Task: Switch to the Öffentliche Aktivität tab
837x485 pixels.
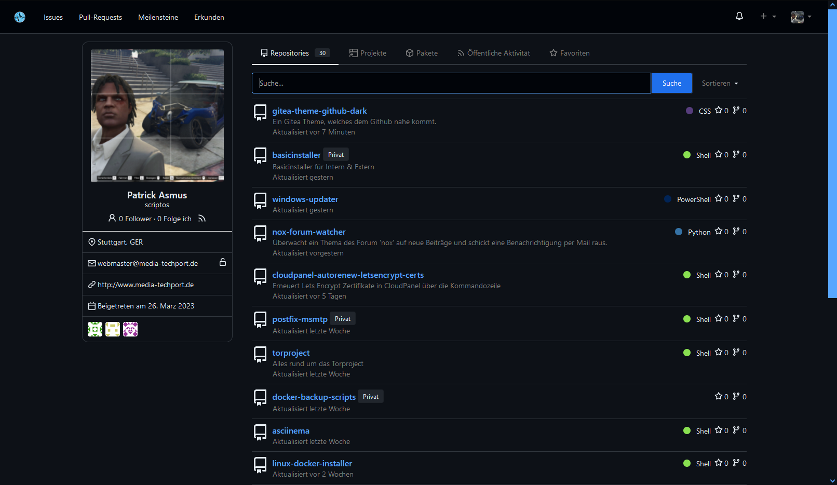Action: click(x=493, y=53)
